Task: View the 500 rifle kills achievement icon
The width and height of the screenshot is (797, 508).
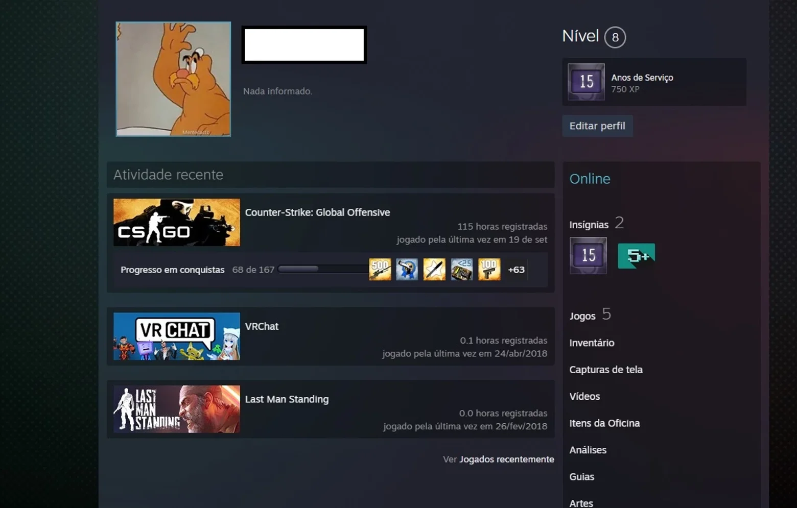Action: (380, 270)
